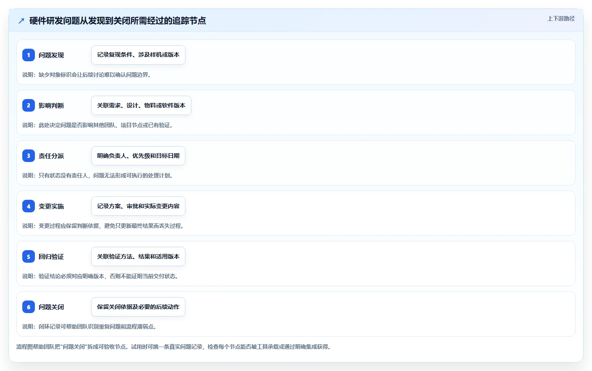Click the title 硬件研发问题从发现到关闭所需经过的追踪节点
592x371 pixels.
[118, 21]
